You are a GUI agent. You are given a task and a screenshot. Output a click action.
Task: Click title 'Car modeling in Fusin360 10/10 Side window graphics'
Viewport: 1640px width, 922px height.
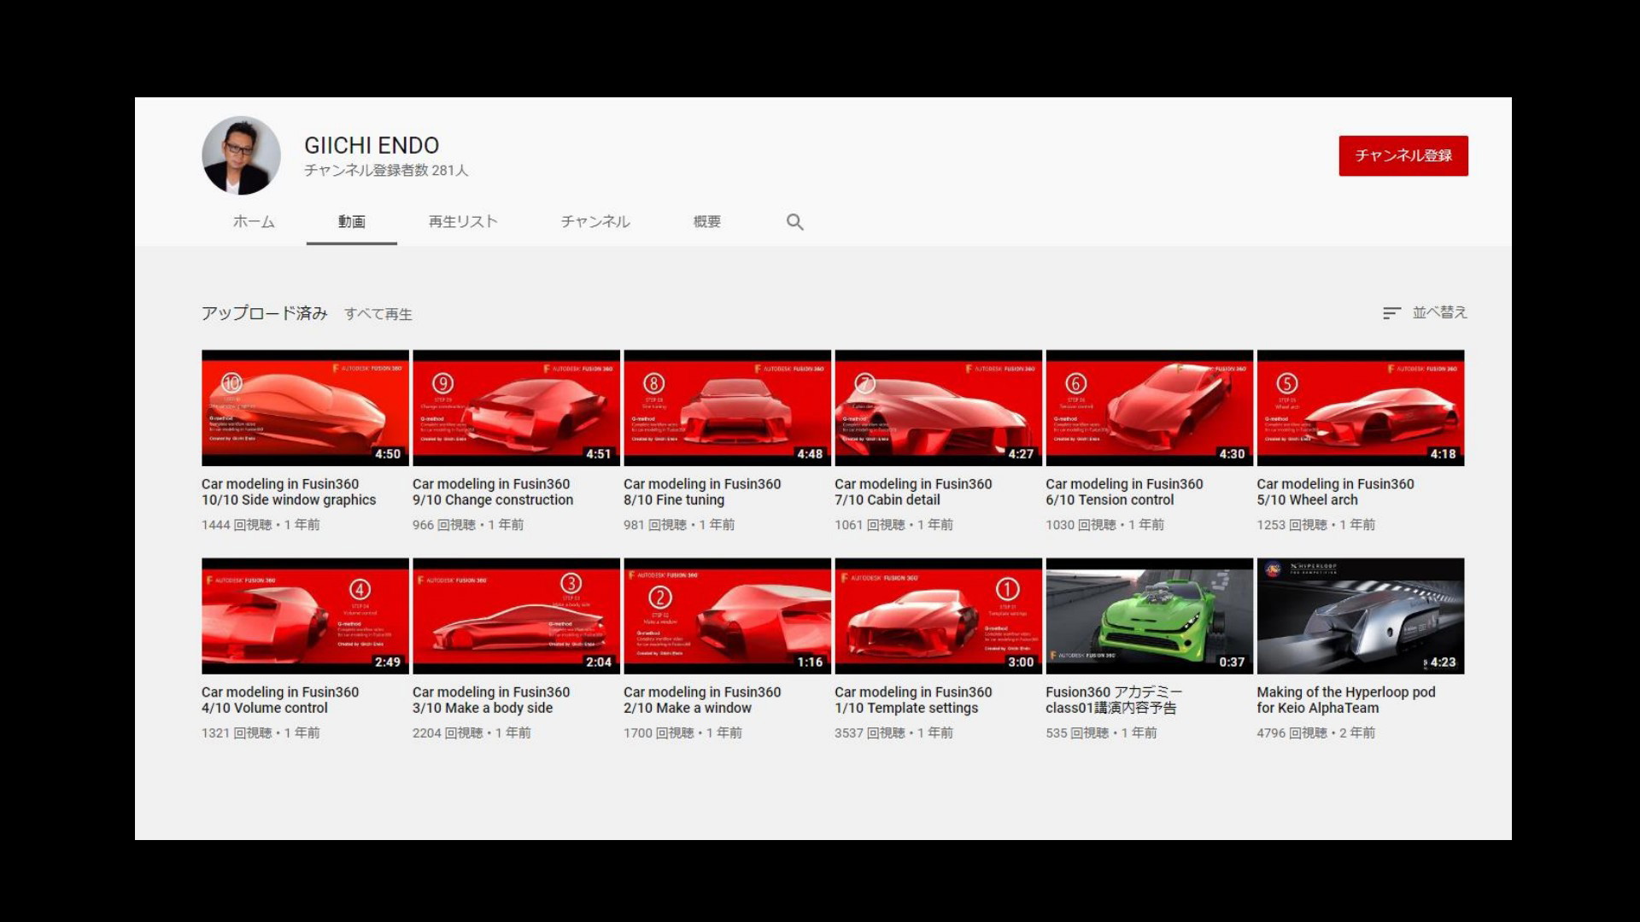click(x=289, y=492)
